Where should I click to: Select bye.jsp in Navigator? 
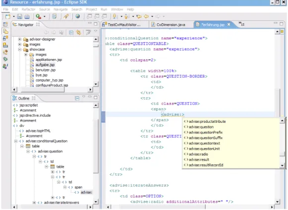point(42,75)
